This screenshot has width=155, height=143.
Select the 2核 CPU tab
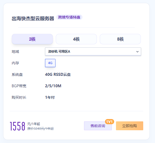tap(32, 39)
